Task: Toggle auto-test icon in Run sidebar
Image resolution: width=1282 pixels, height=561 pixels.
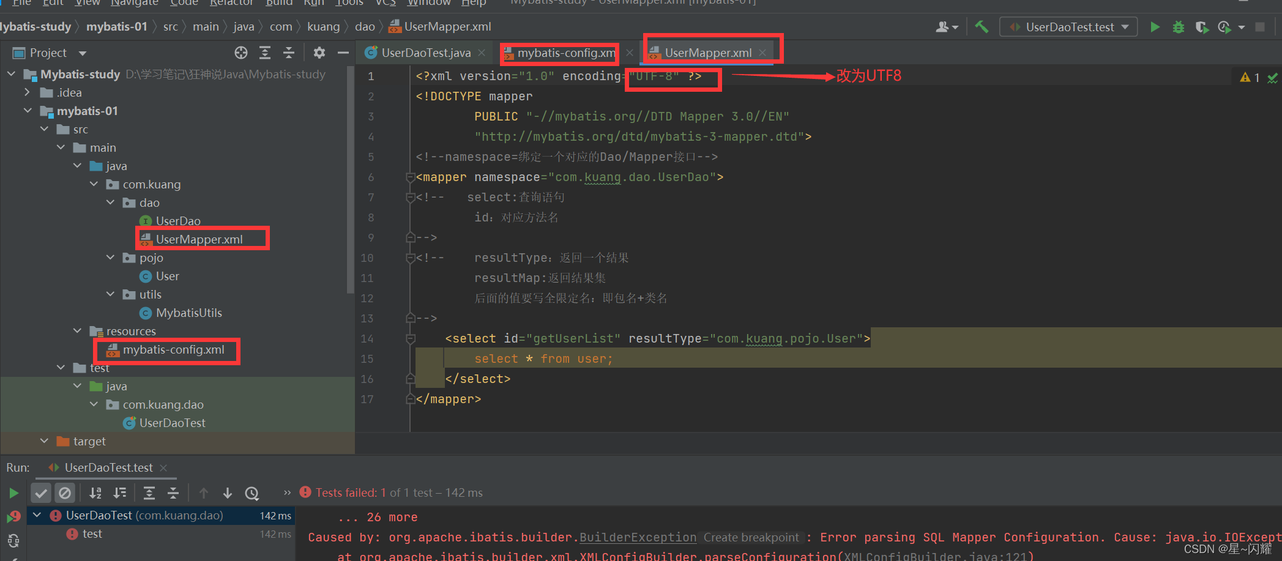Action: pos(13,541)
